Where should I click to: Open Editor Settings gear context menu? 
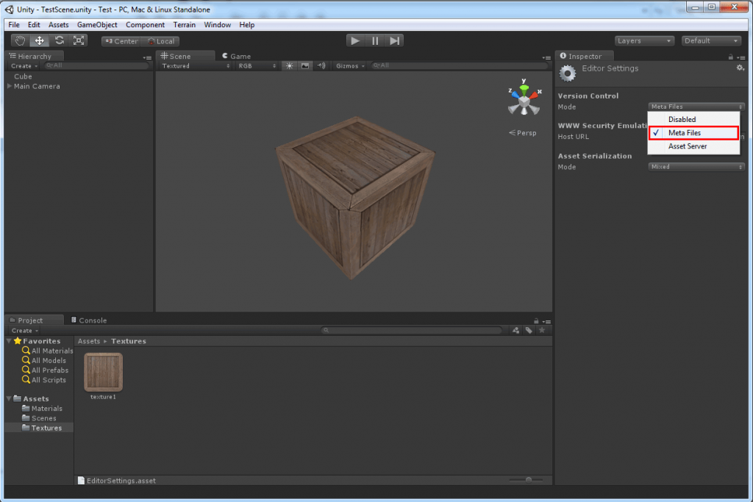(740, 68)
